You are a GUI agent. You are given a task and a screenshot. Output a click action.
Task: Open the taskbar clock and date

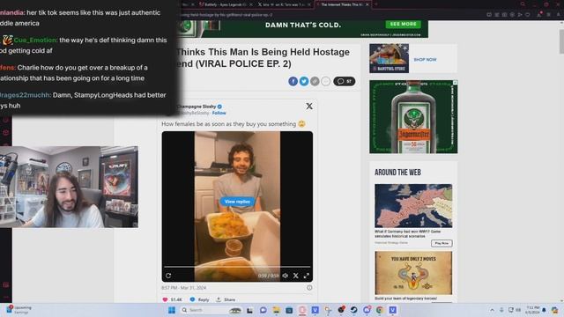(532, 310)
